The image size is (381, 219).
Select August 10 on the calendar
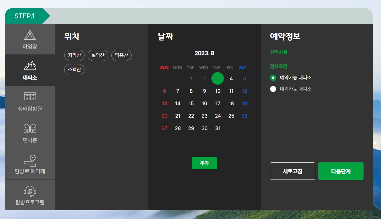click(x=218, y=91)
